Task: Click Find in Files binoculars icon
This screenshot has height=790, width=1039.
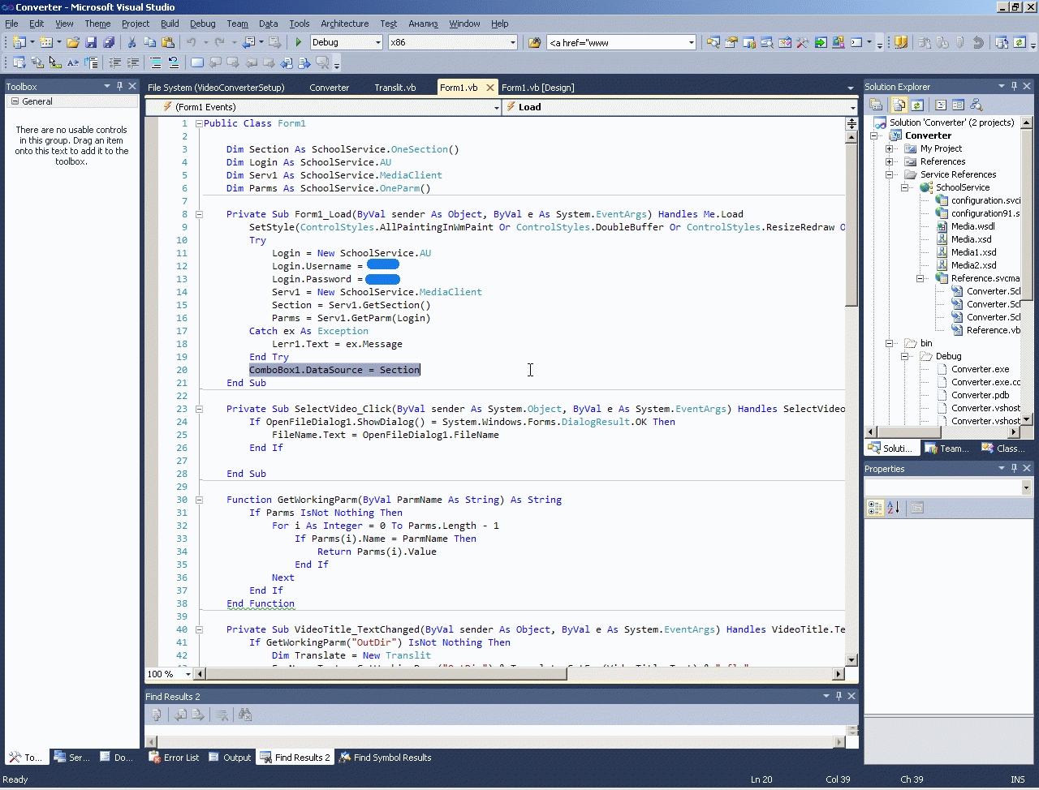Action: (534, 42)
